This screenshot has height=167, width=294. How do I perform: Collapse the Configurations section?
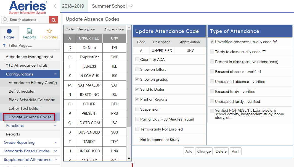(30, 74)
